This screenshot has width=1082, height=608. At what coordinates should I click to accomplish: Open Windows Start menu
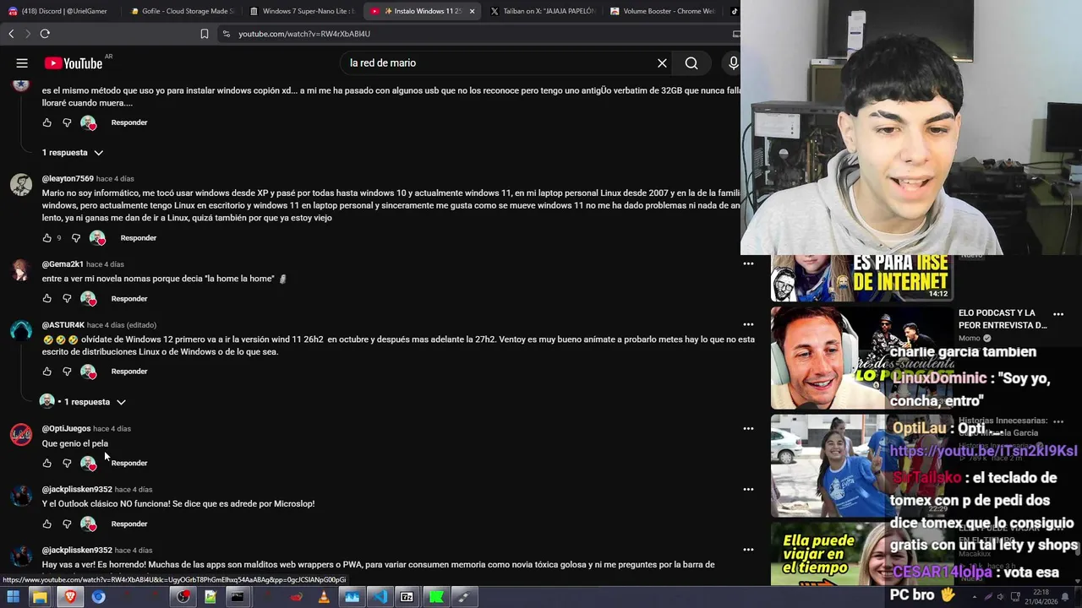pyautogui.click(x=13, y=597)
